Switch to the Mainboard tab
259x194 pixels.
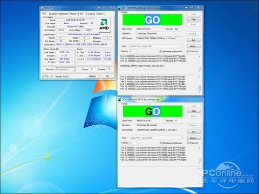(63, 13)
